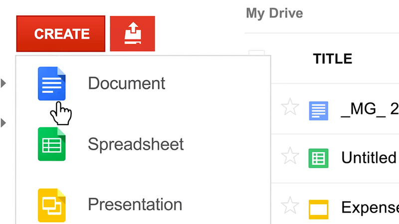Choose Spreadsheet from the create menu
Image resolution: width=399 pixels, height=224 pixels.
(143, 144)
